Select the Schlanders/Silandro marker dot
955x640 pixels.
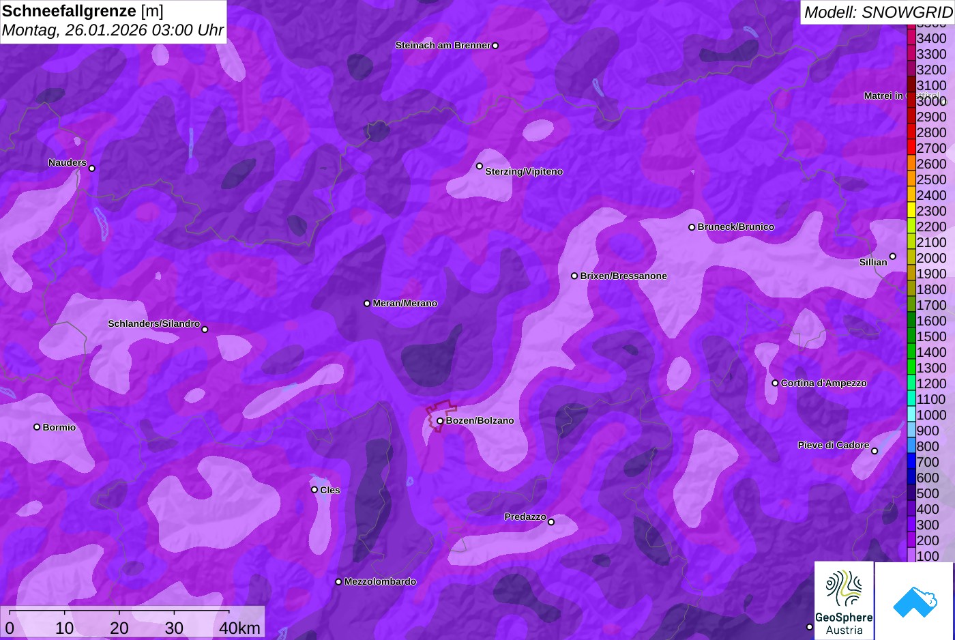(x=205, y=330)
